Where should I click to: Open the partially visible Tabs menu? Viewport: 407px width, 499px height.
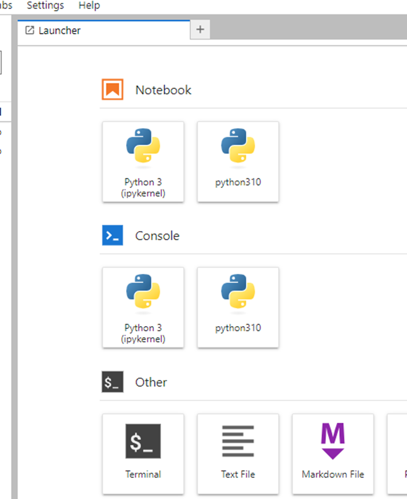pyautogui.click(x=5, y=6)
